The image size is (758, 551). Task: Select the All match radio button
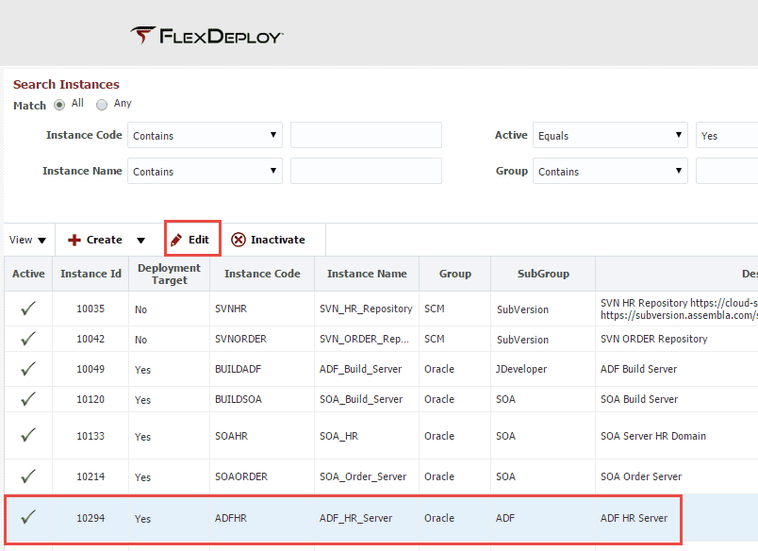pyautogui.click(x=59, y=105)
